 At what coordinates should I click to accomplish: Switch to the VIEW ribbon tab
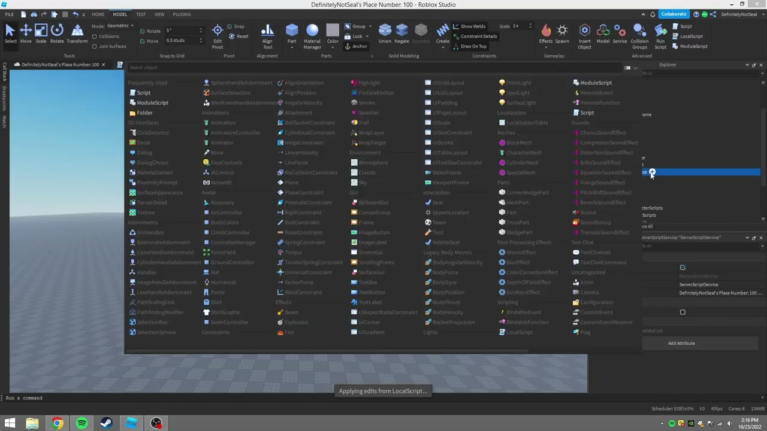(159, 14)
